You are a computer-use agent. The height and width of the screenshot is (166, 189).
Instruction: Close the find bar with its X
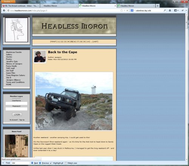(x=3, y=163)
